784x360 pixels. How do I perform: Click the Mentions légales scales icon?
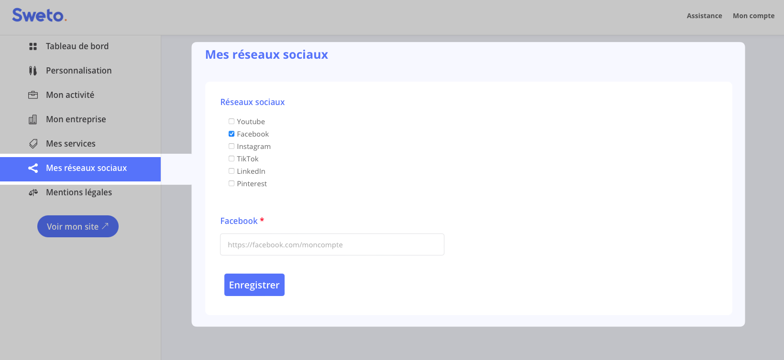pos(33,192)
